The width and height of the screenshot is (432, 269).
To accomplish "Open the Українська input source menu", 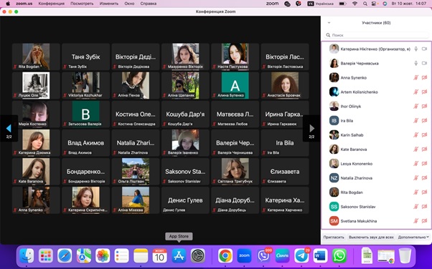I will [x=321, y=4].
